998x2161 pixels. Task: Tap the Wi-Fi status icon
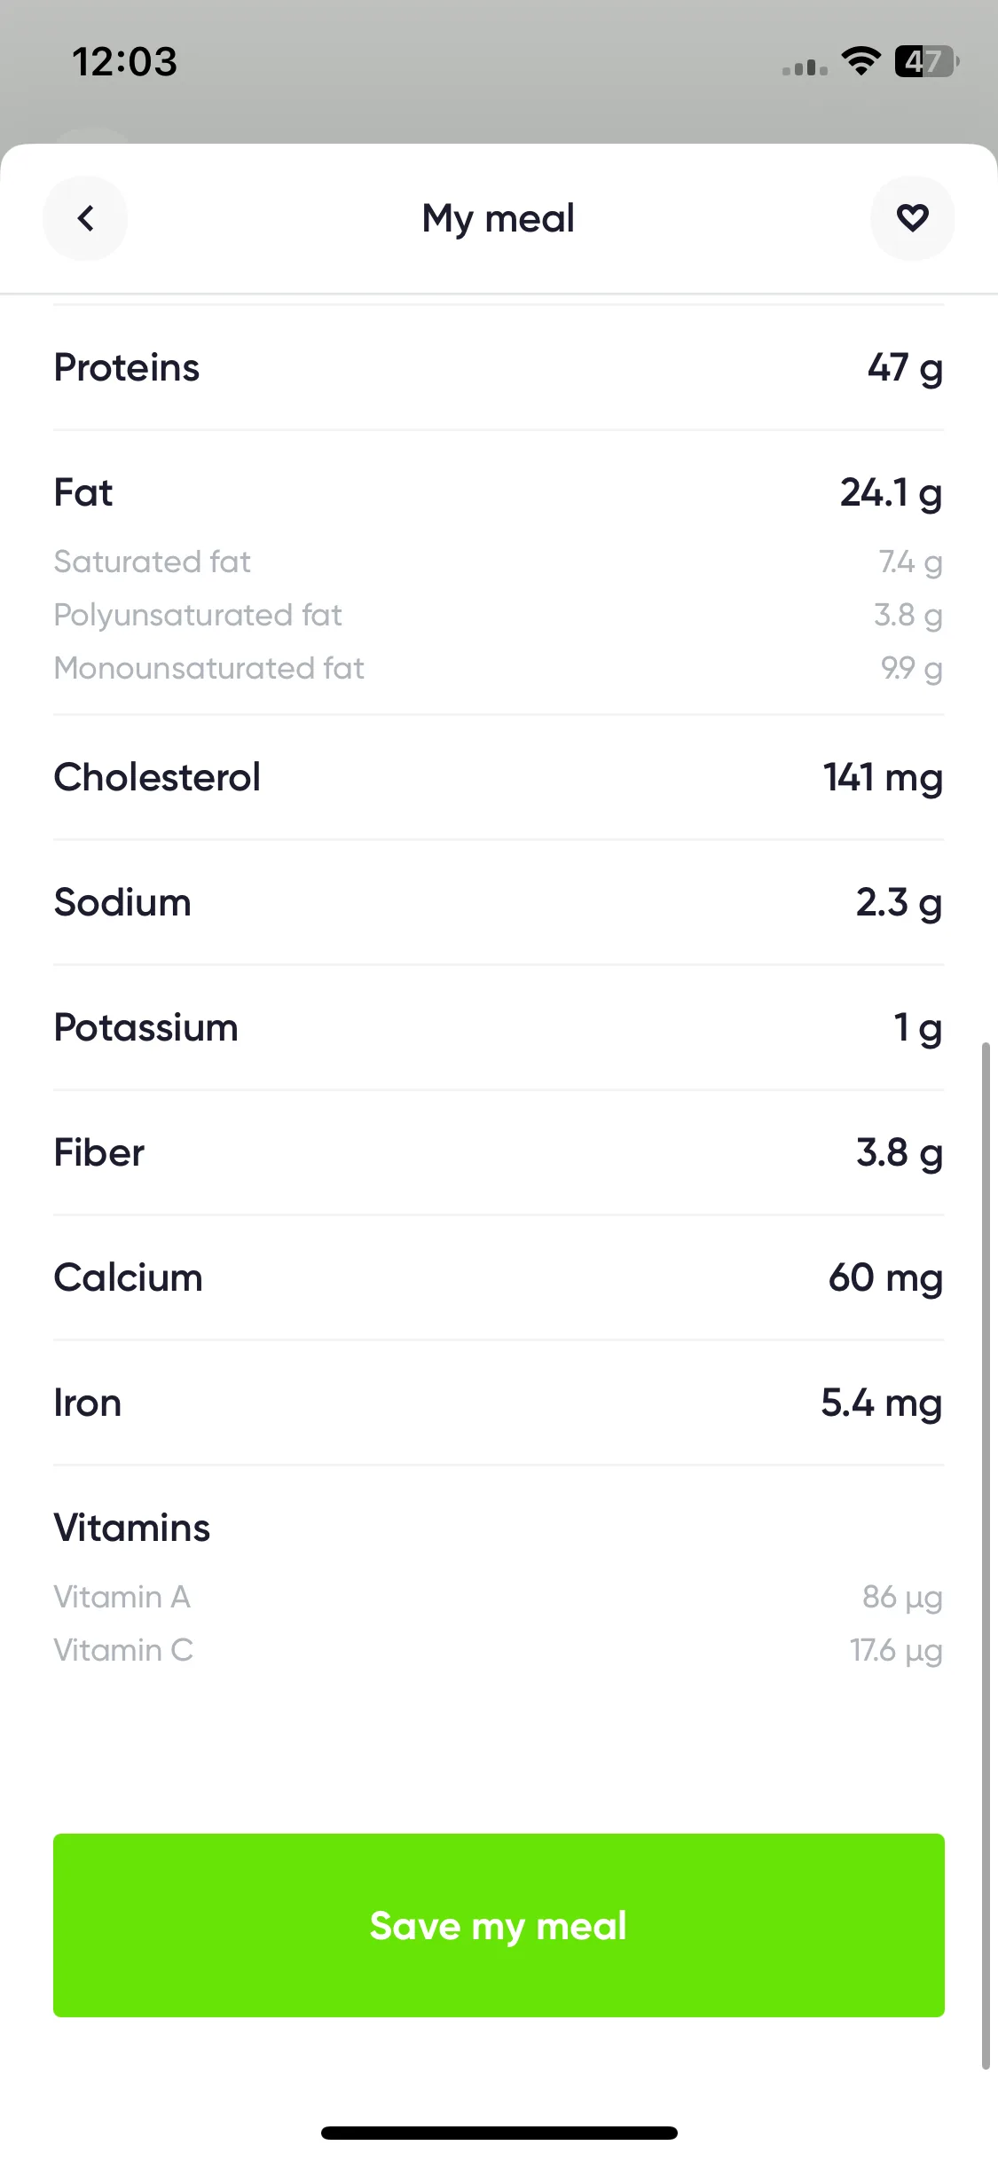pyautogui.click(x=860, y=62)
